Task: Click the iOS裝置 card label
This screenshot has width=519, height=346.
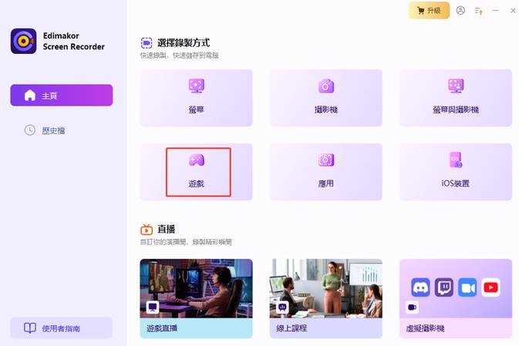Action: click(456, 183)
